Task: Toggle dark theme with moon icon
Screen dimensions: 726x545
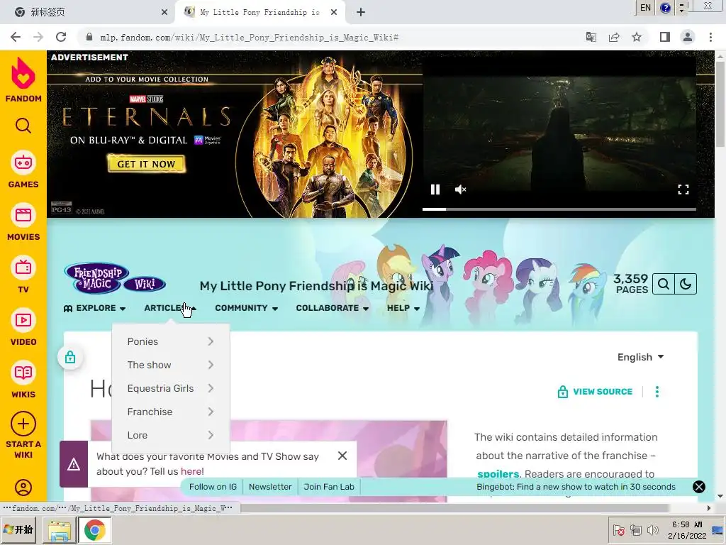Action: [686, 284]
